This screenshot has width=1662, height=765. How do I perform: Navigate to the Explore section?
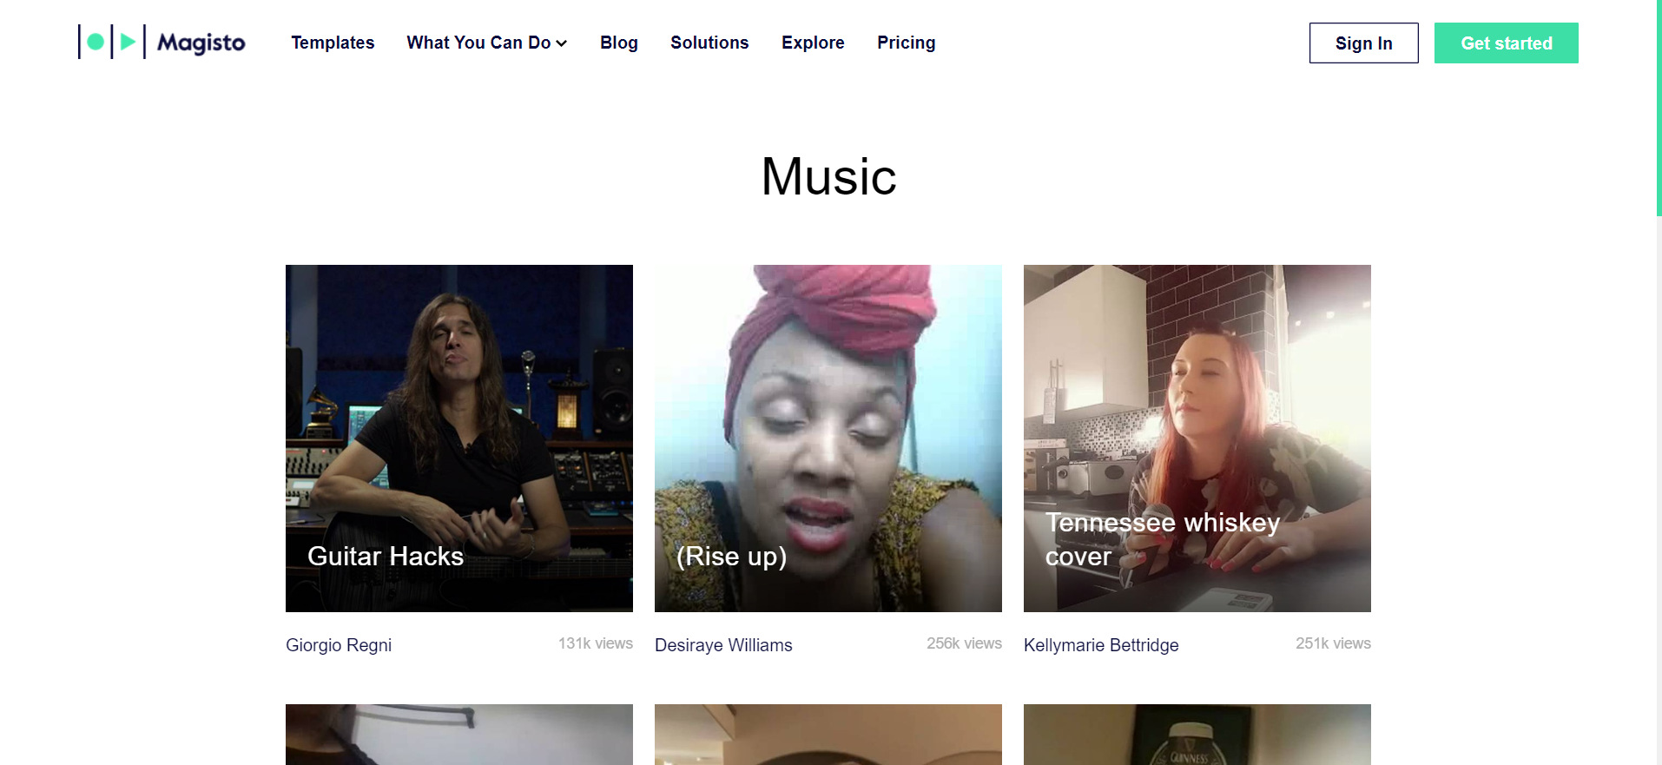[x=812, y=43]
